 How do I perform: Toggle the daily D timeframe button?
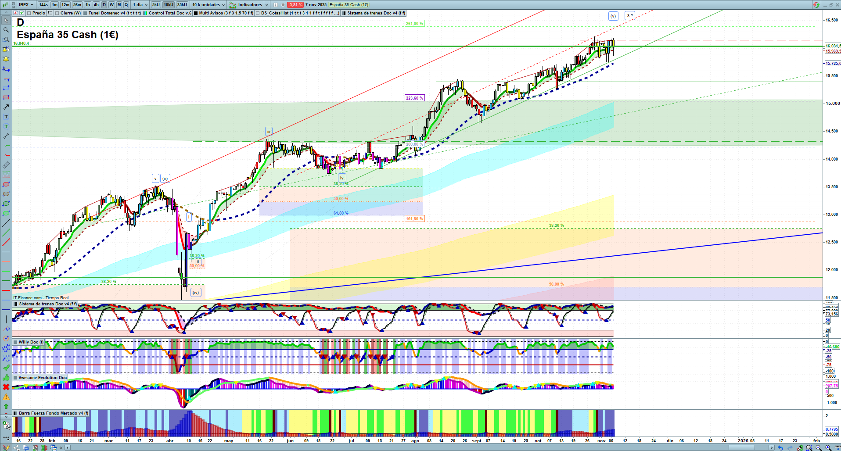pyautogui.click(x=104, y=5)
